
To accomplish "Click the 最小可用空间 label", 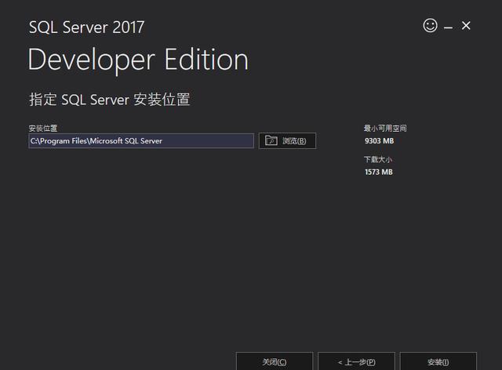I will (x=385, y=129).
